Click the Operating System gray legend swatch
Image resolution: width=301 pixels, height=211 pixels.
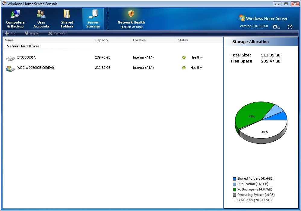[x=234, y=195]
